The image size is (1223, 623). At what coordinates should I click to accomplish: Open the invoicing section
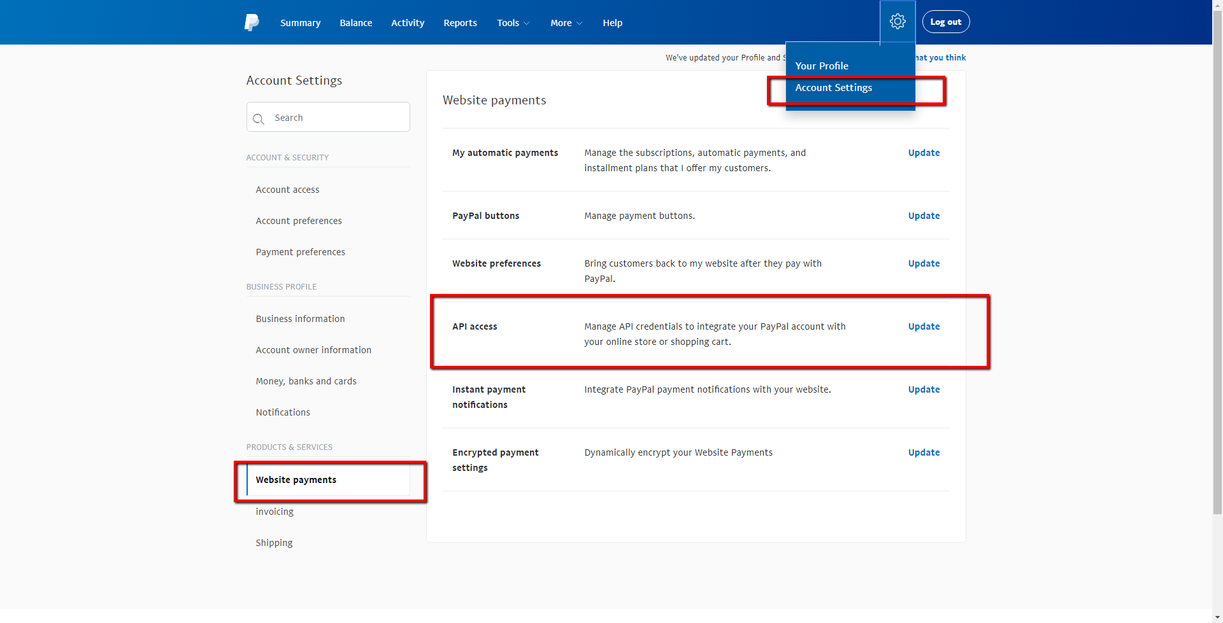point(275,512)
